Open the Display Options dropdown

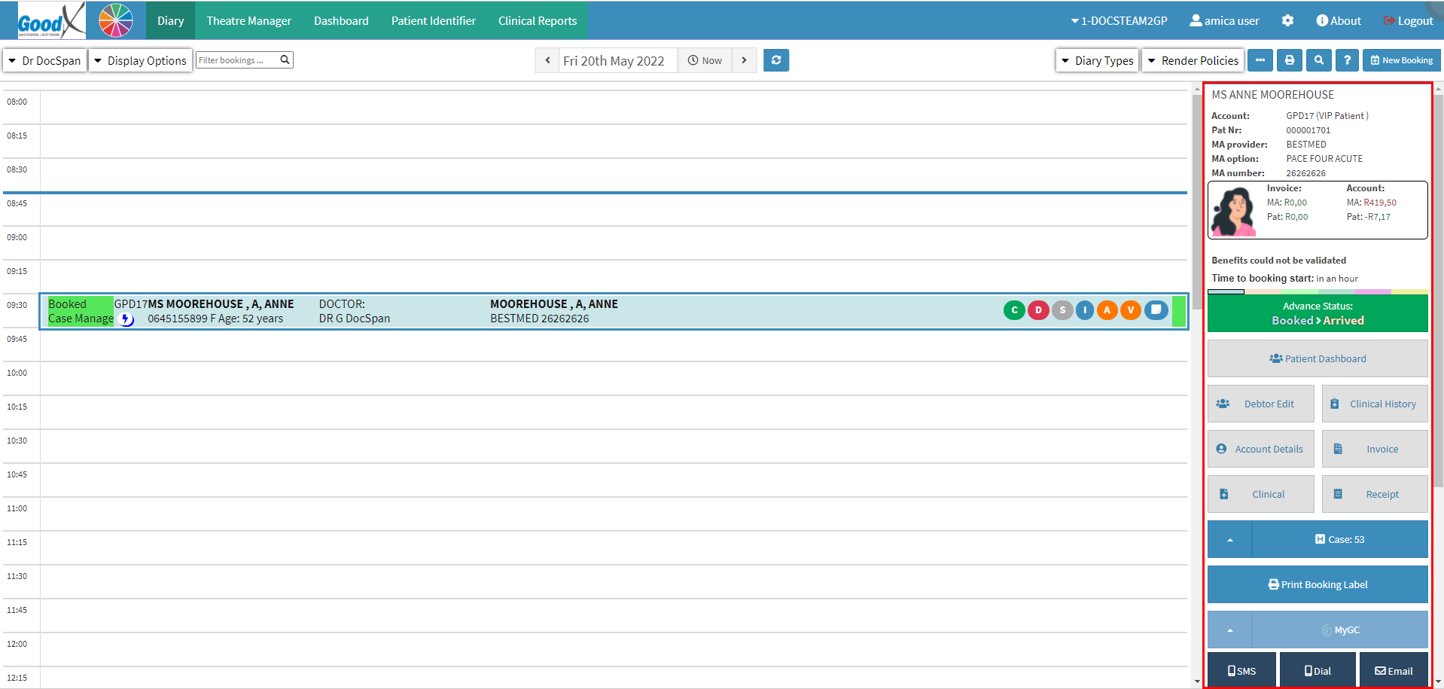tap(140, 60)
